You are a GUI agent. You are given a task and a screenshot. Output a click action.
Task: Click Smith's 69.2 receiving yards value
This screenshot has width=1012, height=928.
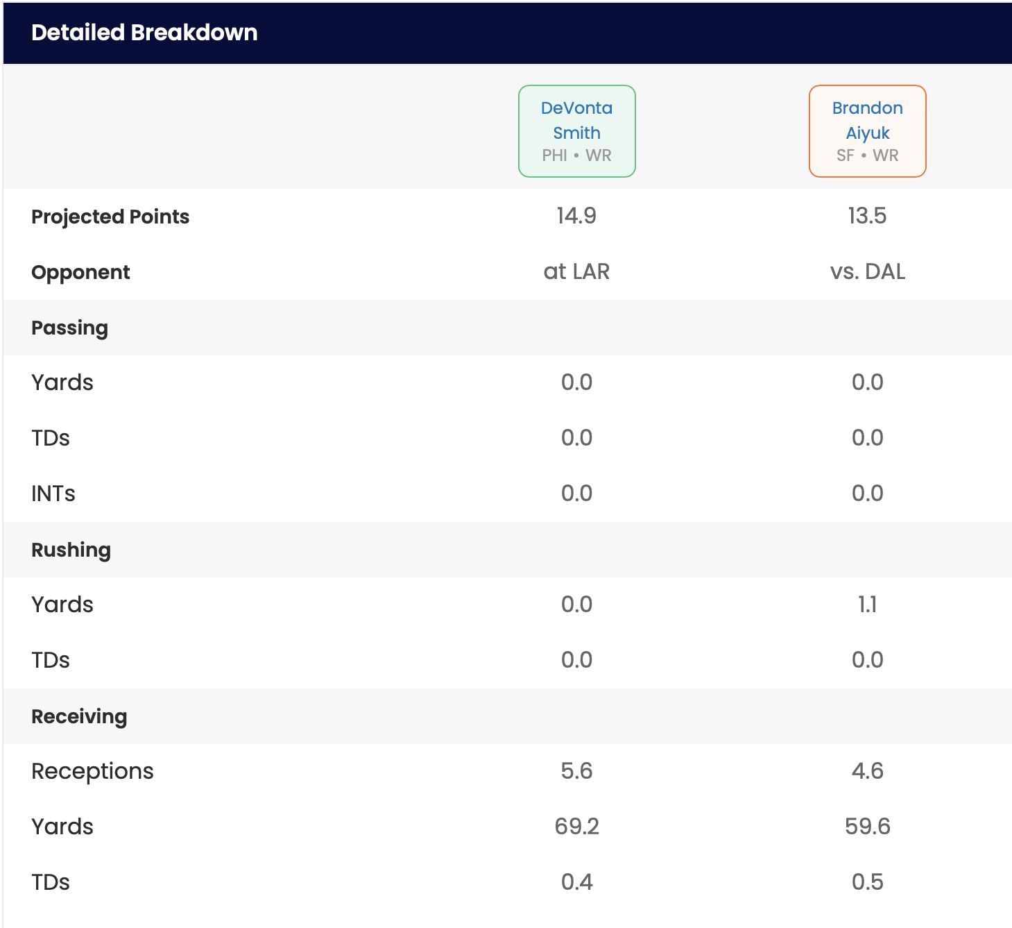point(576,827)
